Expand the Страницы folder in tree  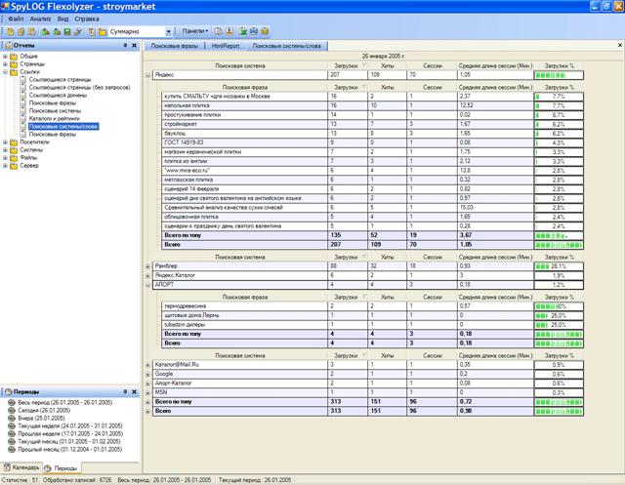pos(5,64)
